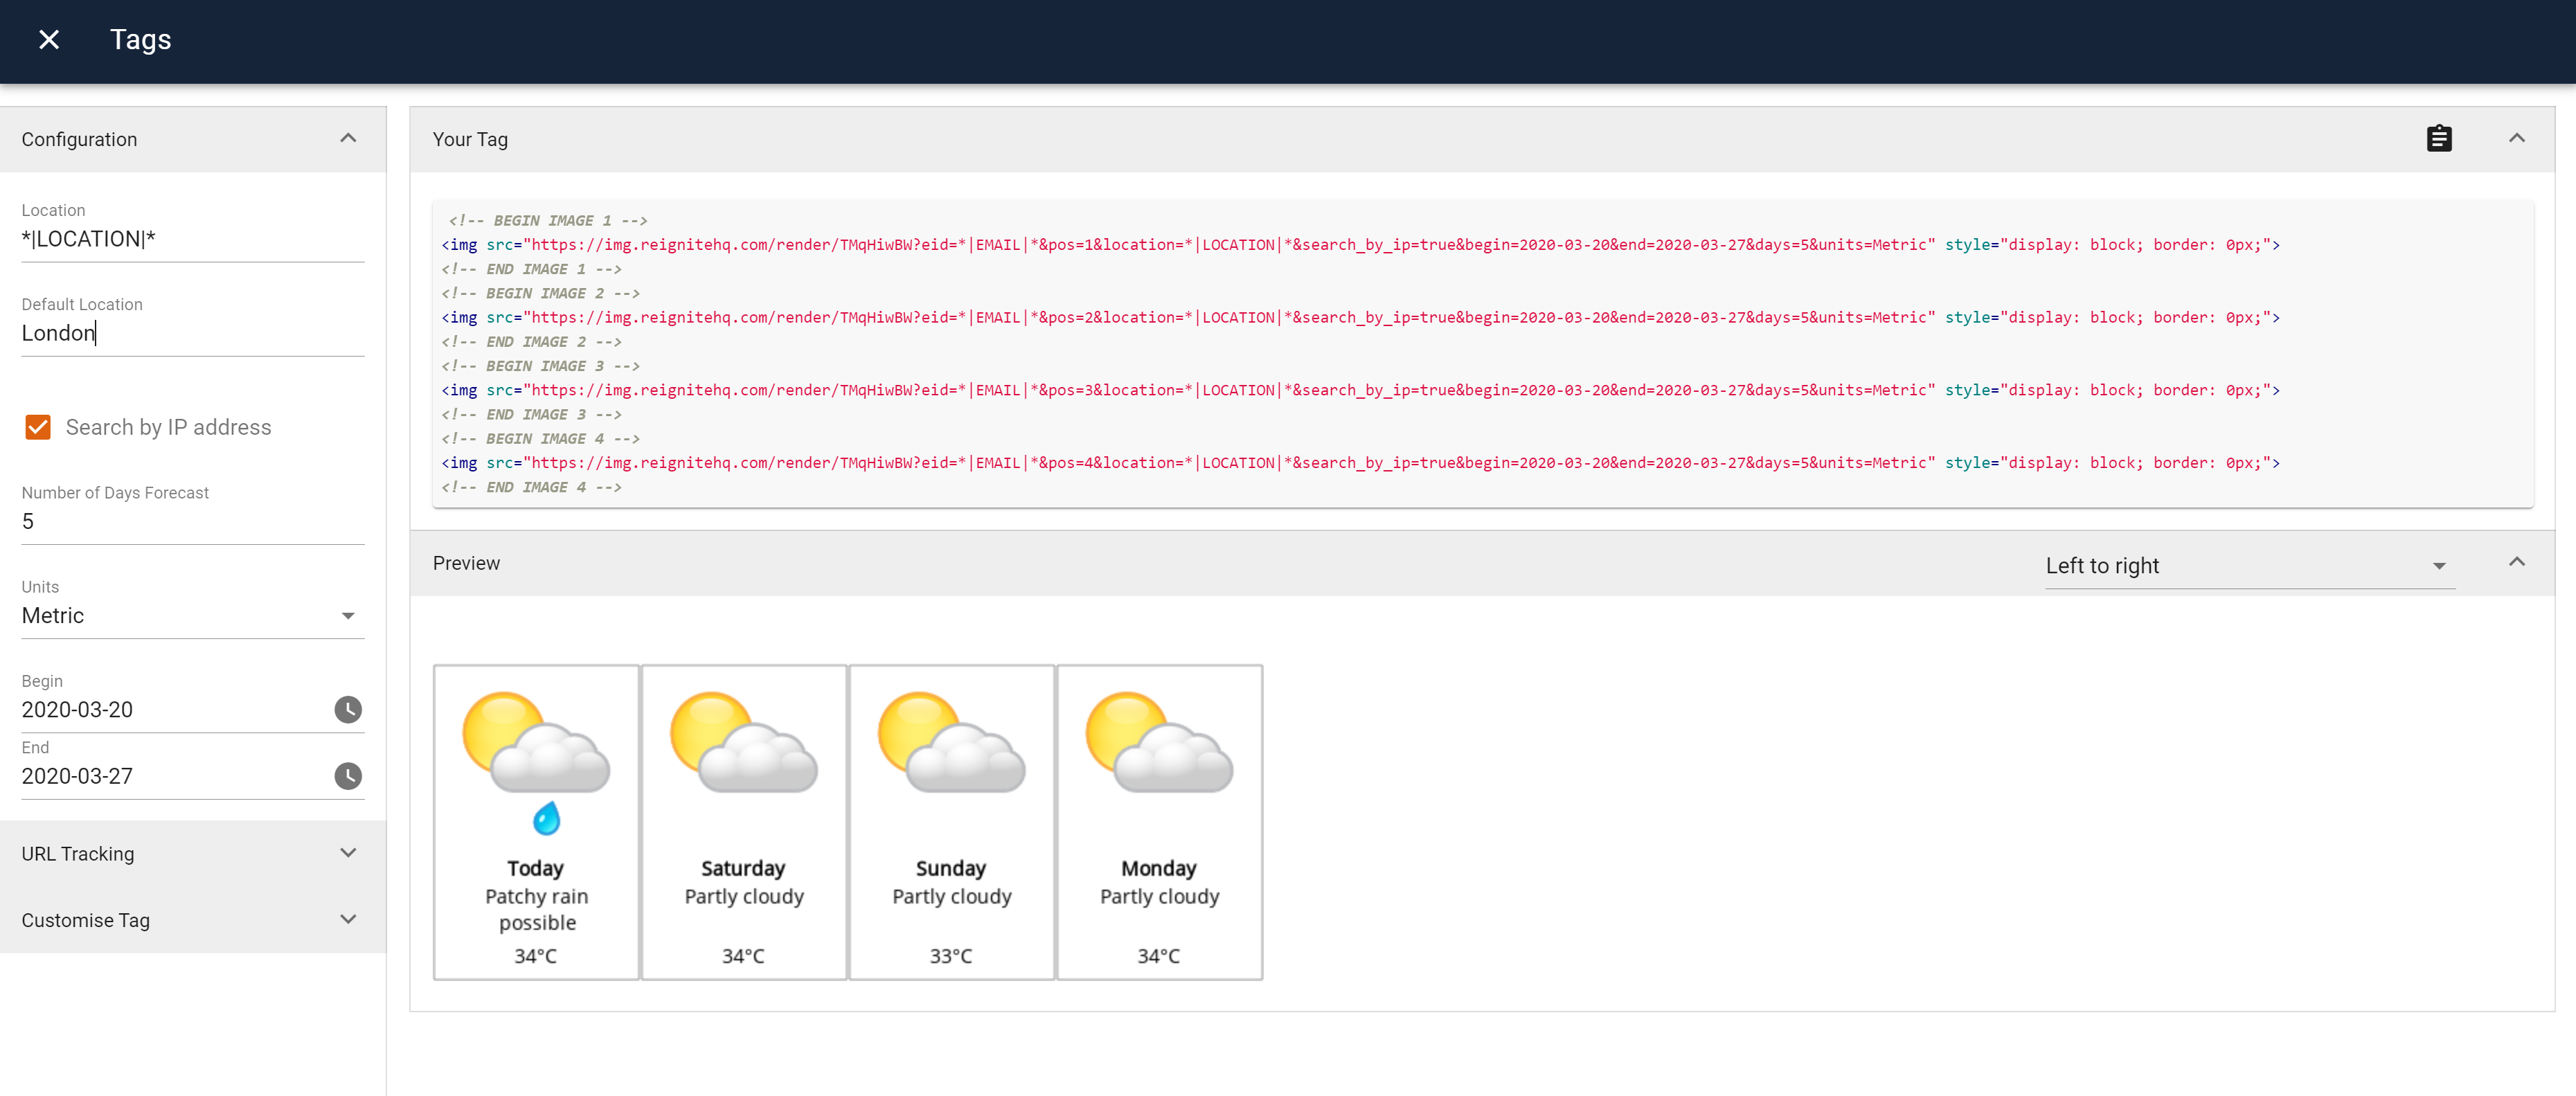Open the Units Metric dropdown
This screenshot has height=1096, width=2576.
pos(192,616)
